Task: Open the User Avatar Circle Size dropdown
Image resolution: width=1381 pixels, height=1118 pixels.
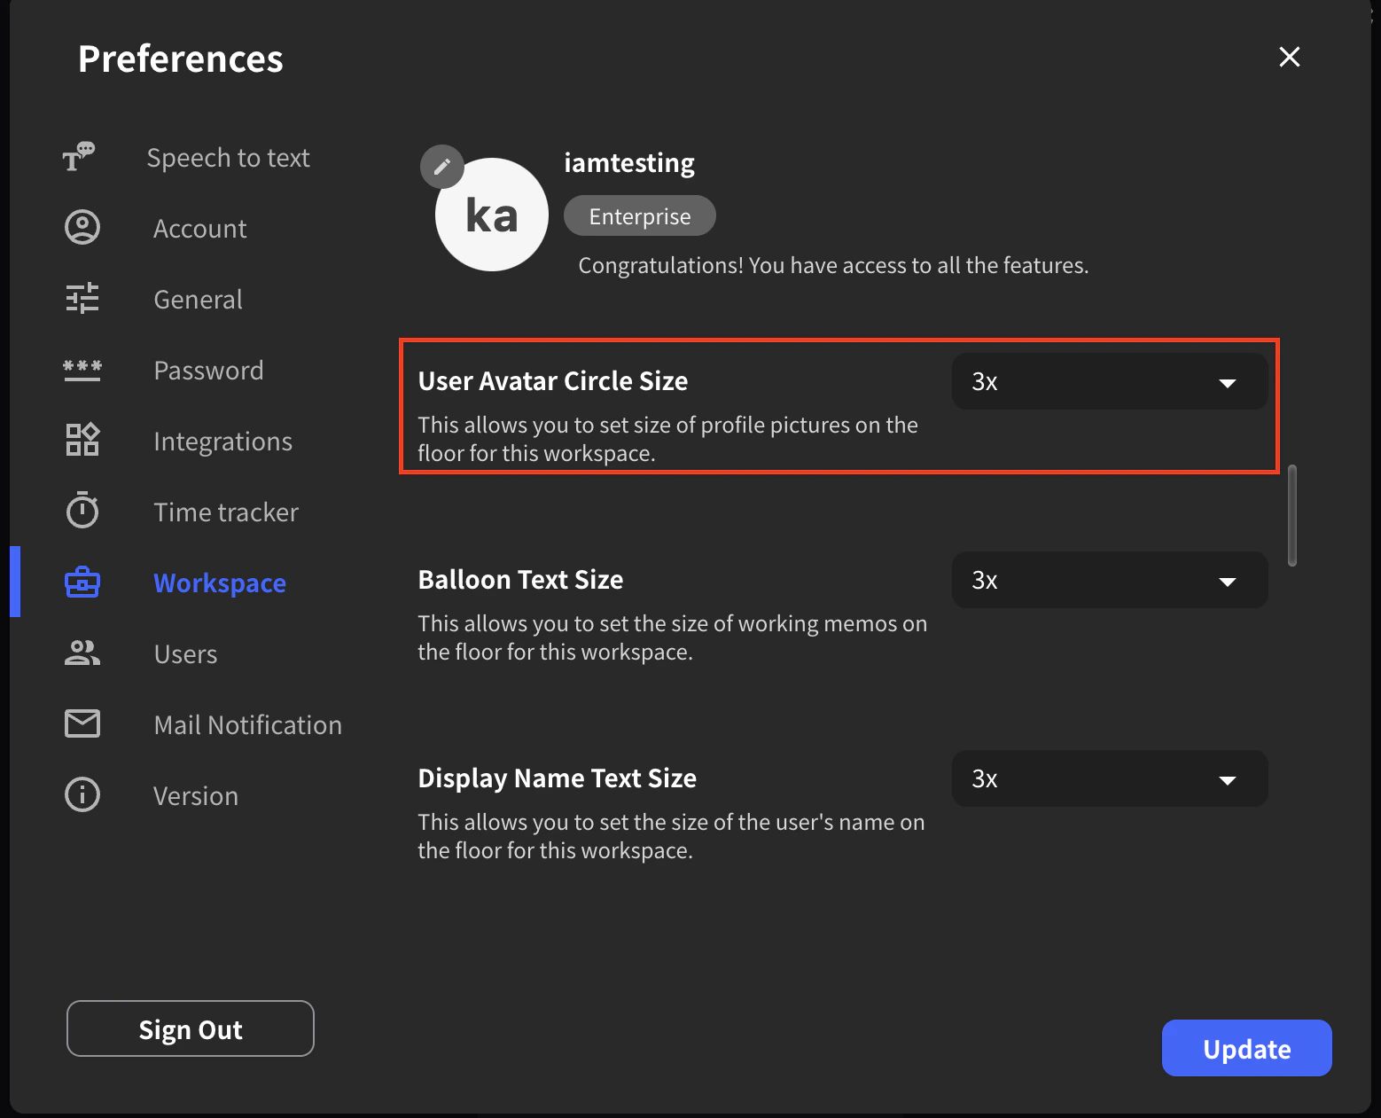Action: pyautogui.click(x=1109, y=382)
